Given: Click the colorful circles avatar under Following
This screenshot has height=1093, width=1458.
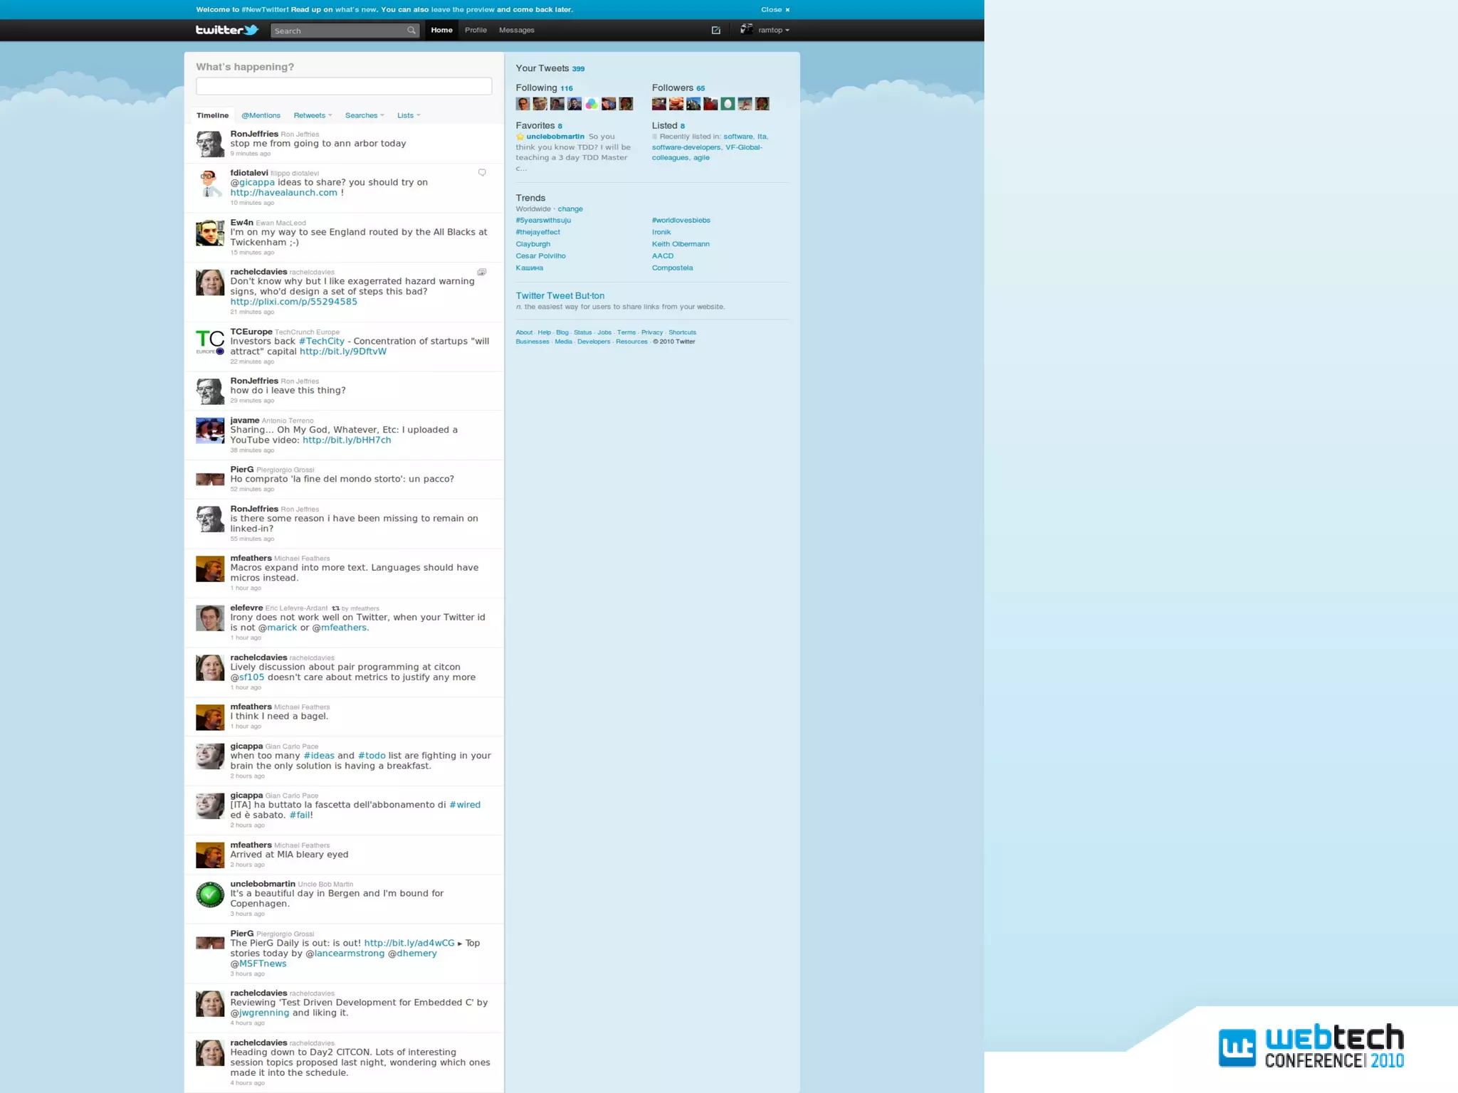Looking at the screenshot, I should coord(592,104).
